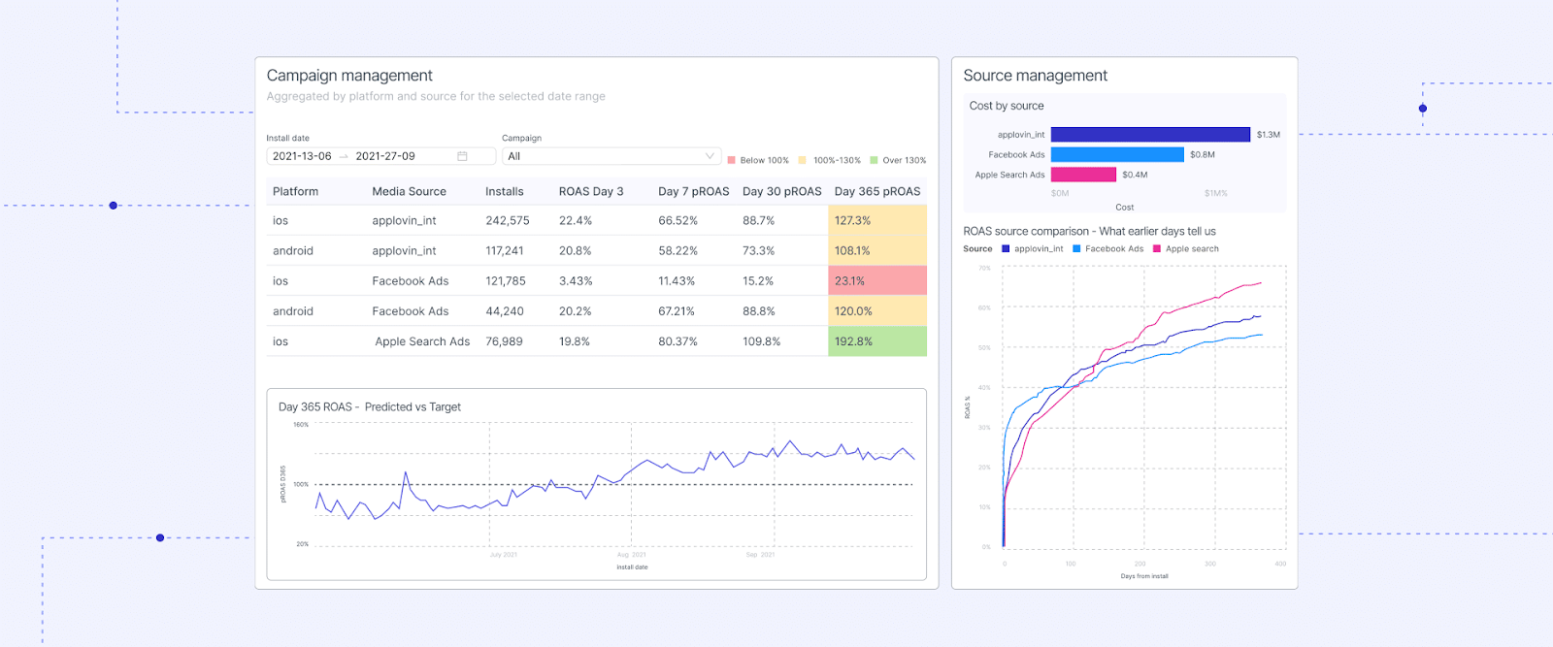Sort by the Day 365 pROAS header
This screenshot has width=1553, height=647.
click(876, 192)
